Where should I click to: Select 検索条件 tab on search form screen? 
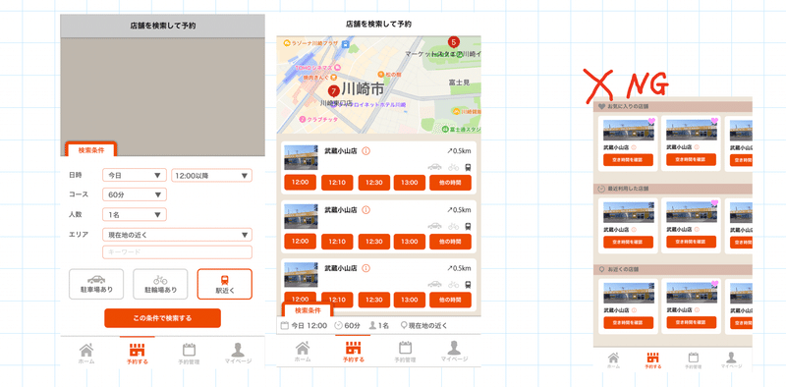[90, 149]
